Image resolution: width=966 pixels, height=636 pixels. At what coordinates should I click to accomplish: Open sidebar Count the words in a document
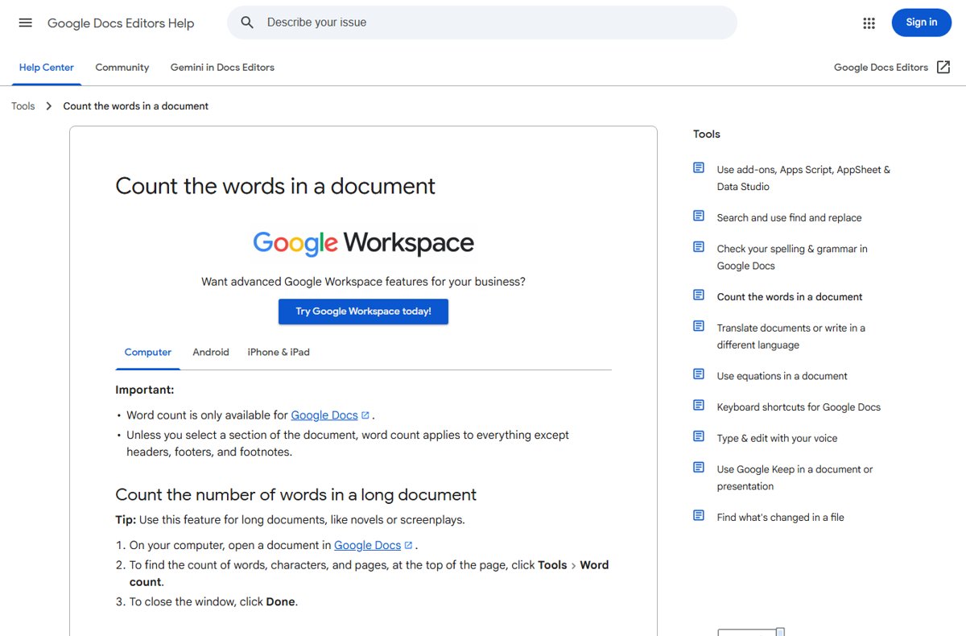(790, 296)
